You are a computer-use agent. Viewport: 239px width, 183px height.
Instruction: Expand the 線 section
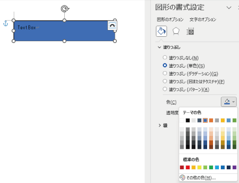[x=159, y=126]
